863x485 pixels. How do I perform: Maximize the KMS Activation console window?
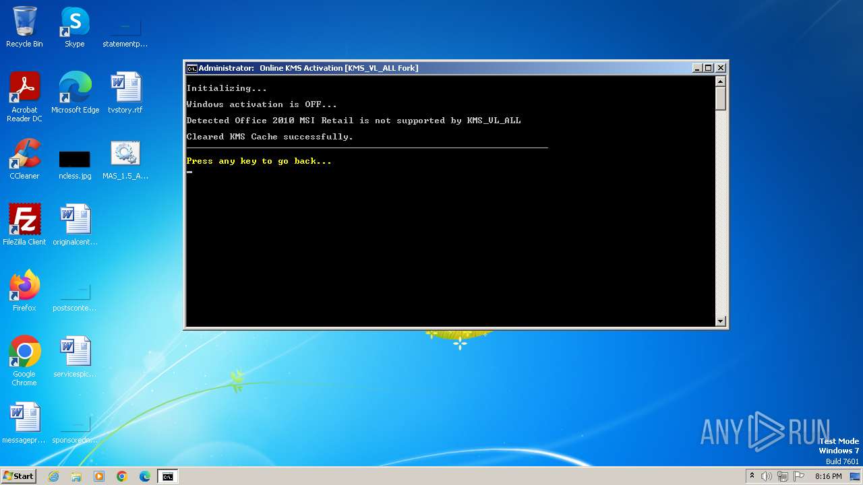[709, 68]
